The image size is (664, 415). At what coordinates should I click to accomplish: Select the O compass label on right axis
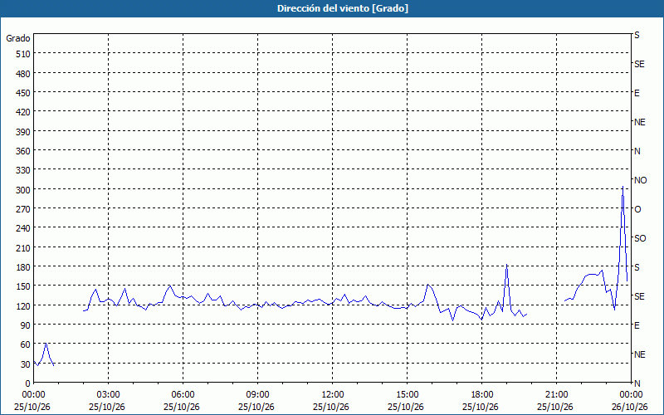point(637,210)
